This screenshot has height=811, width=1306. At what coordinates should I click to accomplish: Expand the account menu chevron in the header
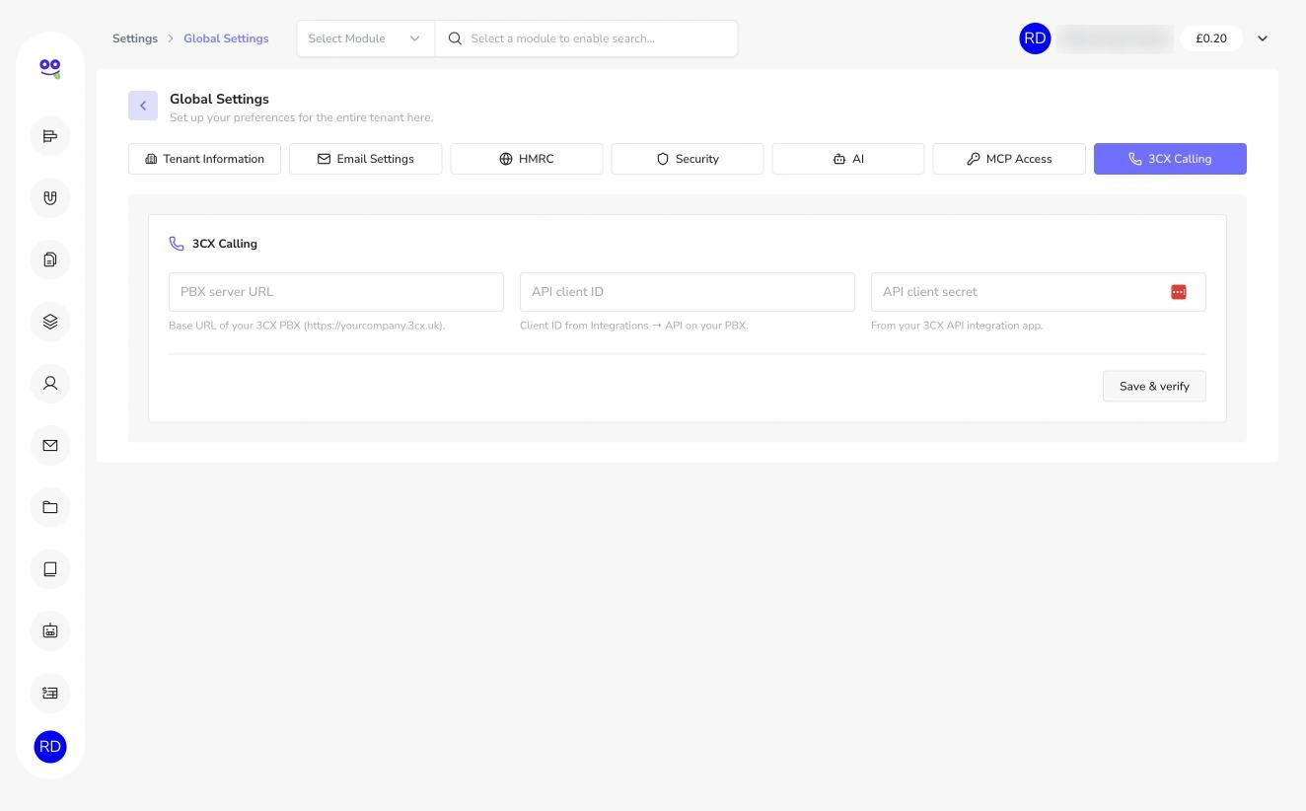(x=1263, y=38)
